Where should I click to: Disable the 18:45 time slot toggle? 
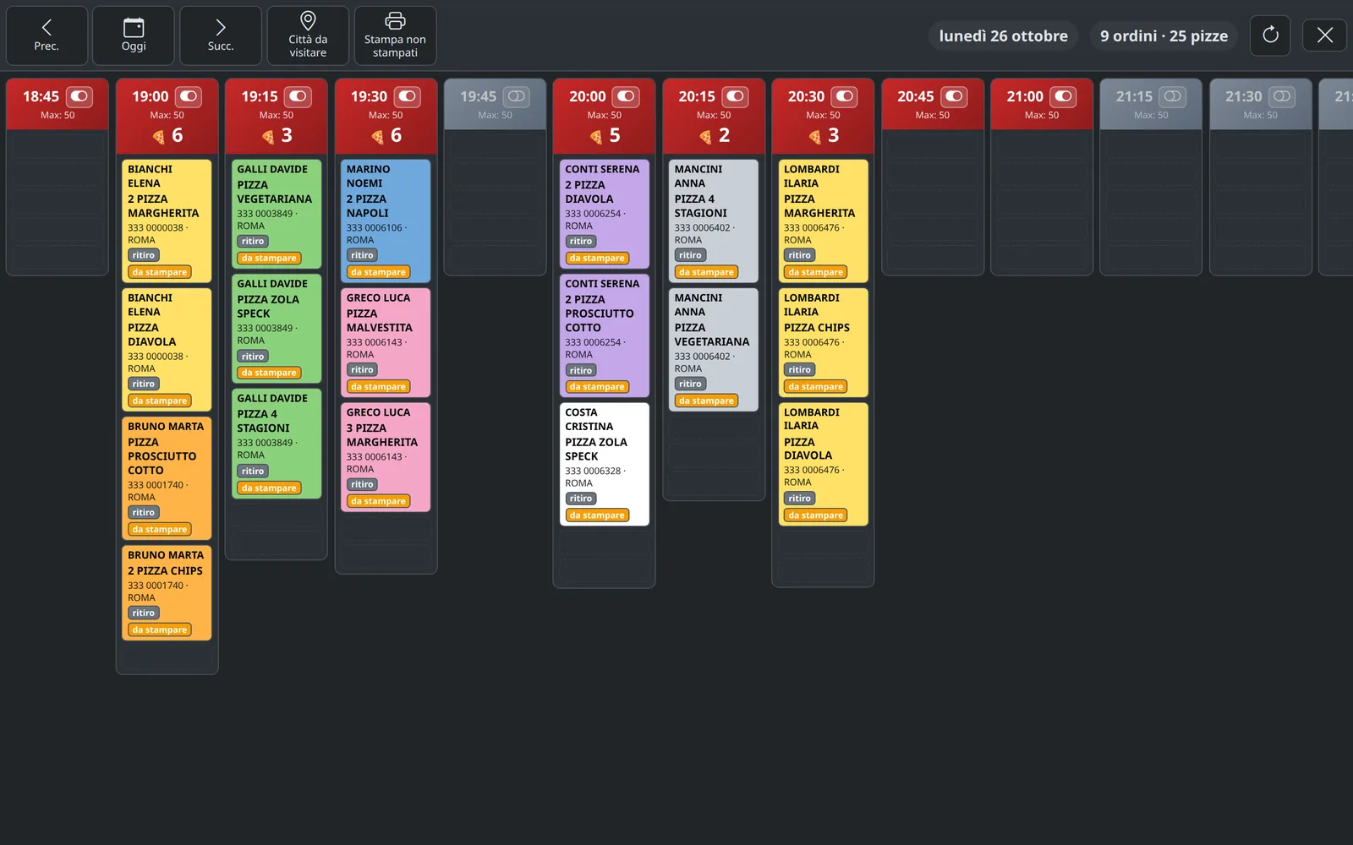coord(79,96)
